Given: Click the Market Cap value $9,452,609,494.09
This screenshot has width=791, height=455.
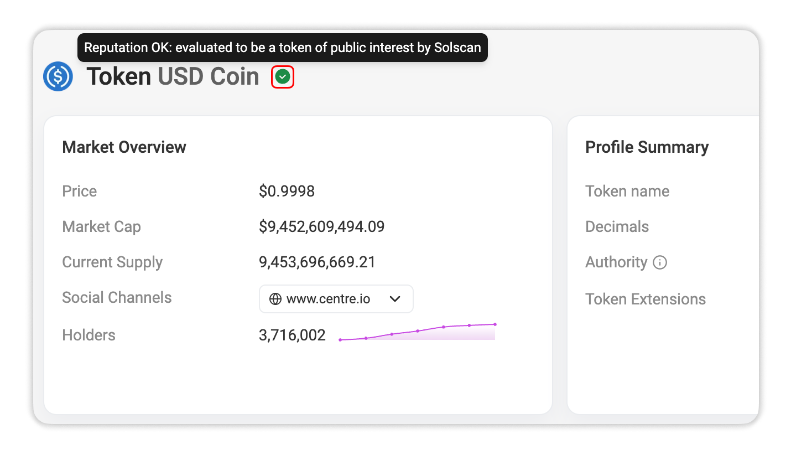Looking at the screenshot, I should (321, 227).
